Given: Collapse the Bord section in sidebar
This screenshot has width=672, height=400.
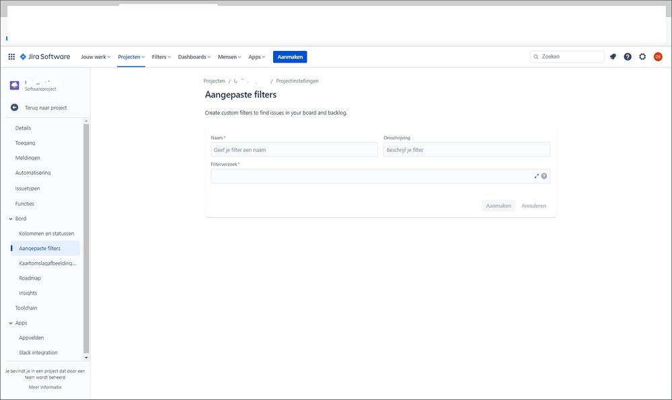Looking at the screenshot, I should (x=11, y=219).
